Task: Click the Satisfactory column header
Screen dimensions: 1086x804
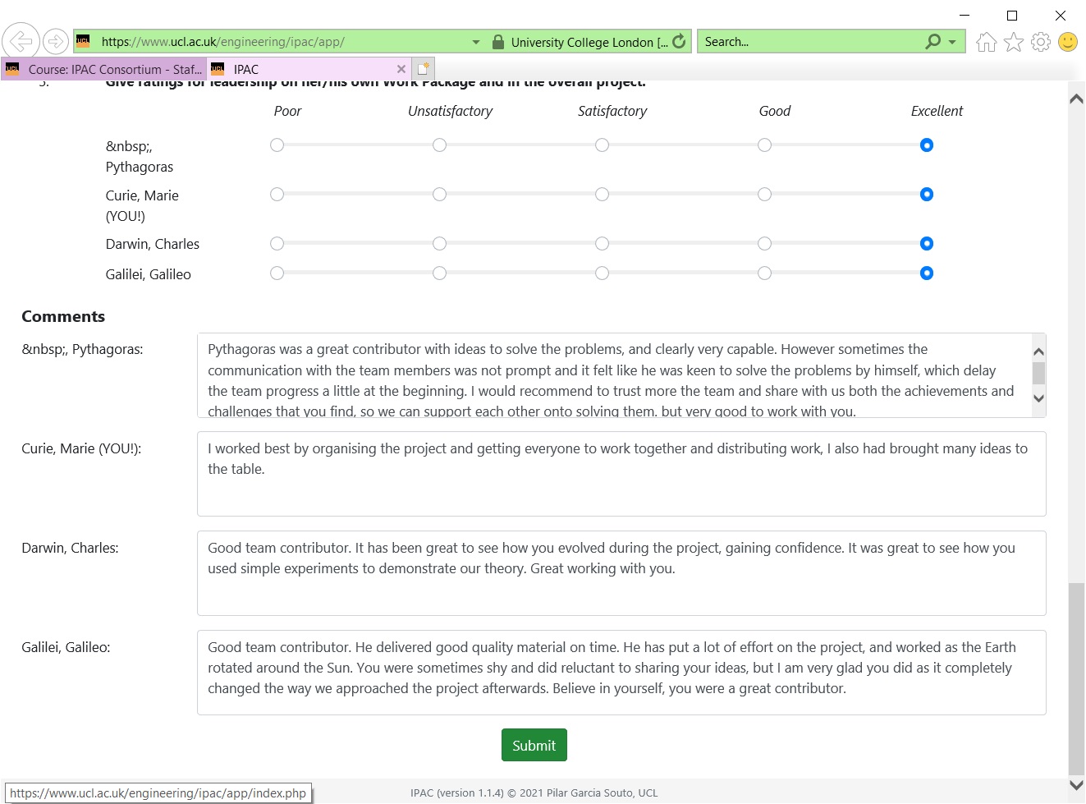Action: click(x=612, y=111)
